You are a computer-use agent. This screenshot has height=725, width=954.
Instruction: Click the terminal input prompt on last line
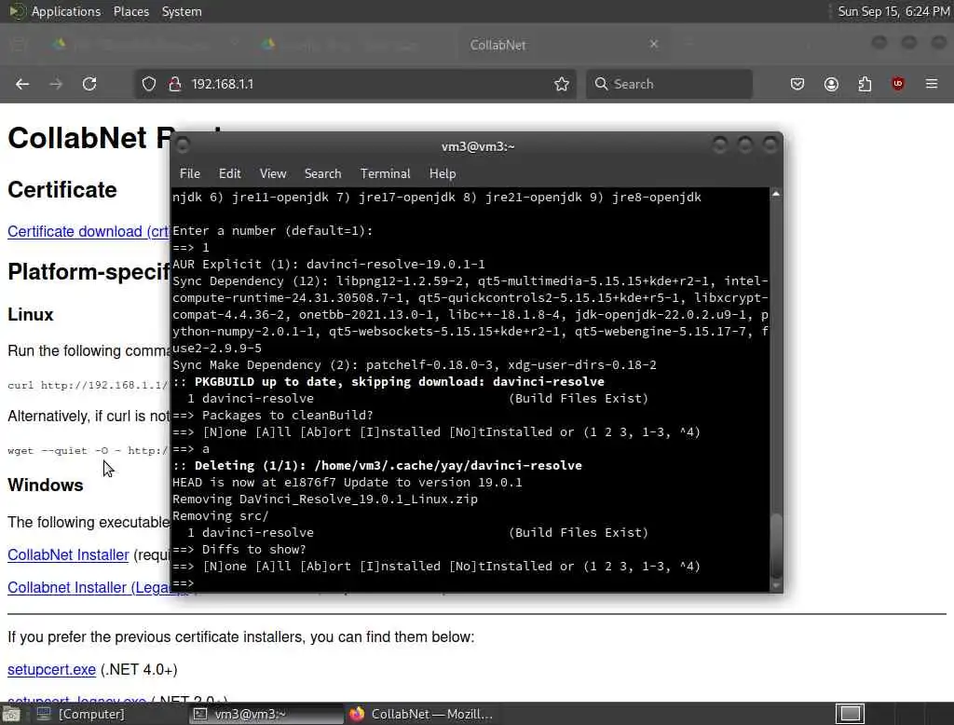[184, 583]
